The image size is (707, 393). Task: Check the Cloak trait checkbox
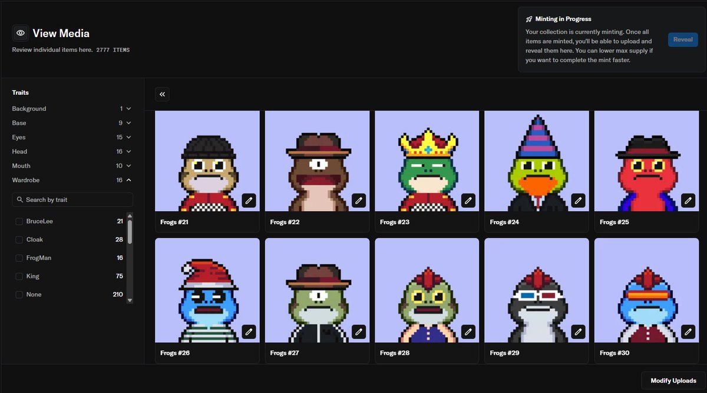click(x=19, y=239)
